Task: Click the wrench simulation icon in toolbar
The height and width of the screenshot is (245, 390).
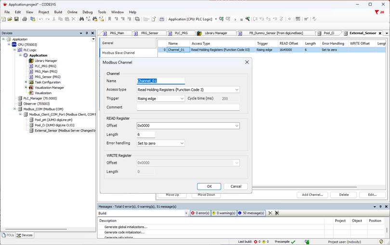Action: (x=247, y=19)
